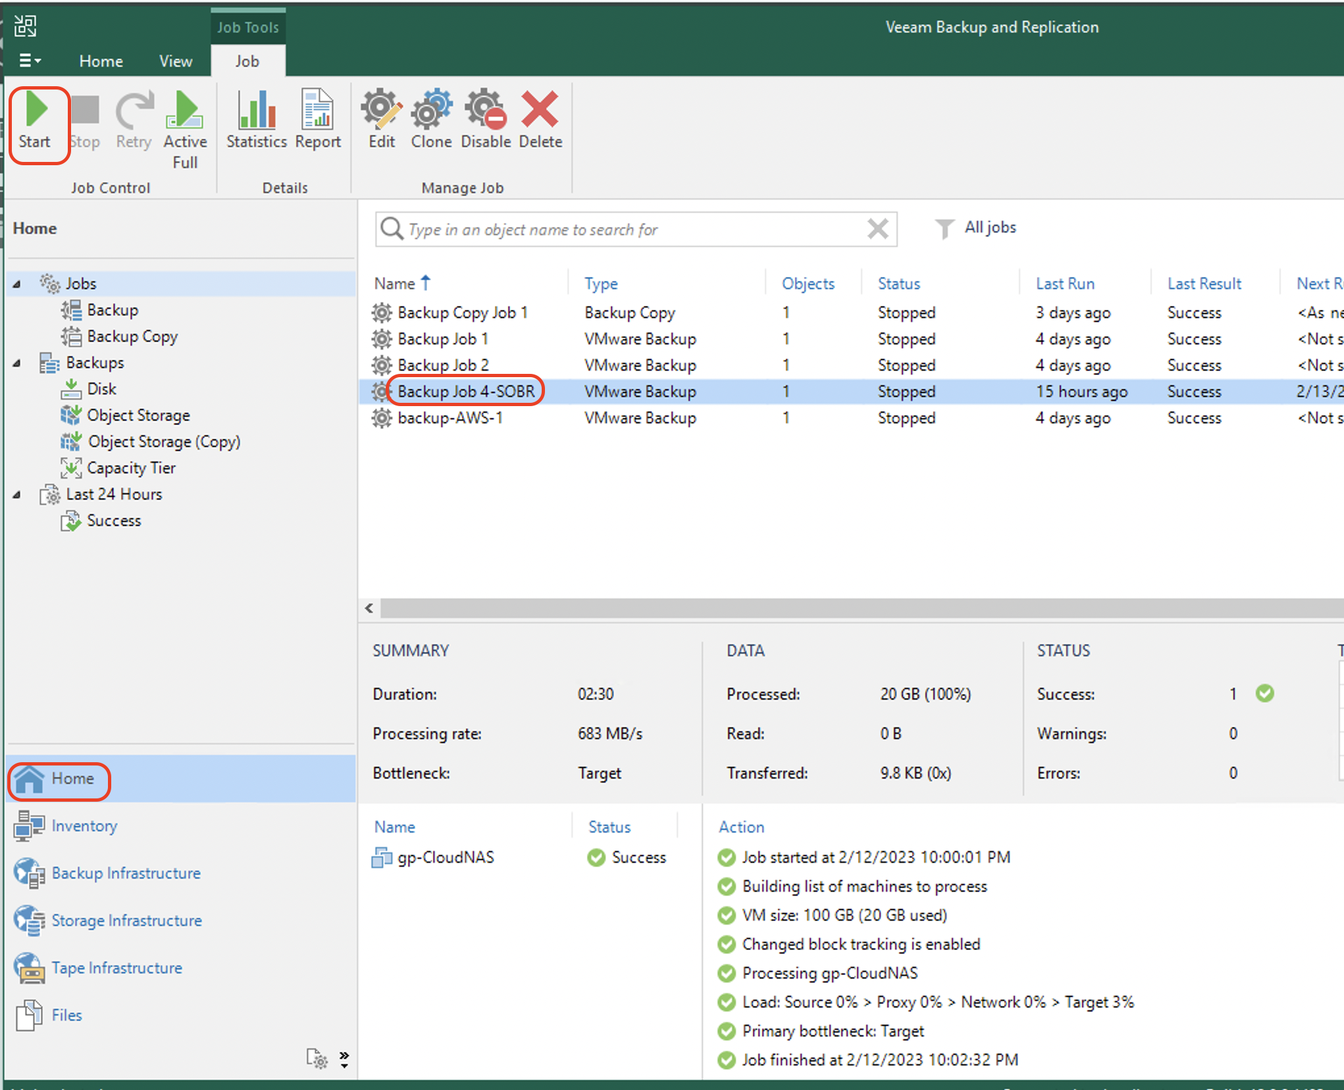The image size is (1344, 1090).
Task: Click Backup Infrastructure in sidebar
Action: pos(126,872)
